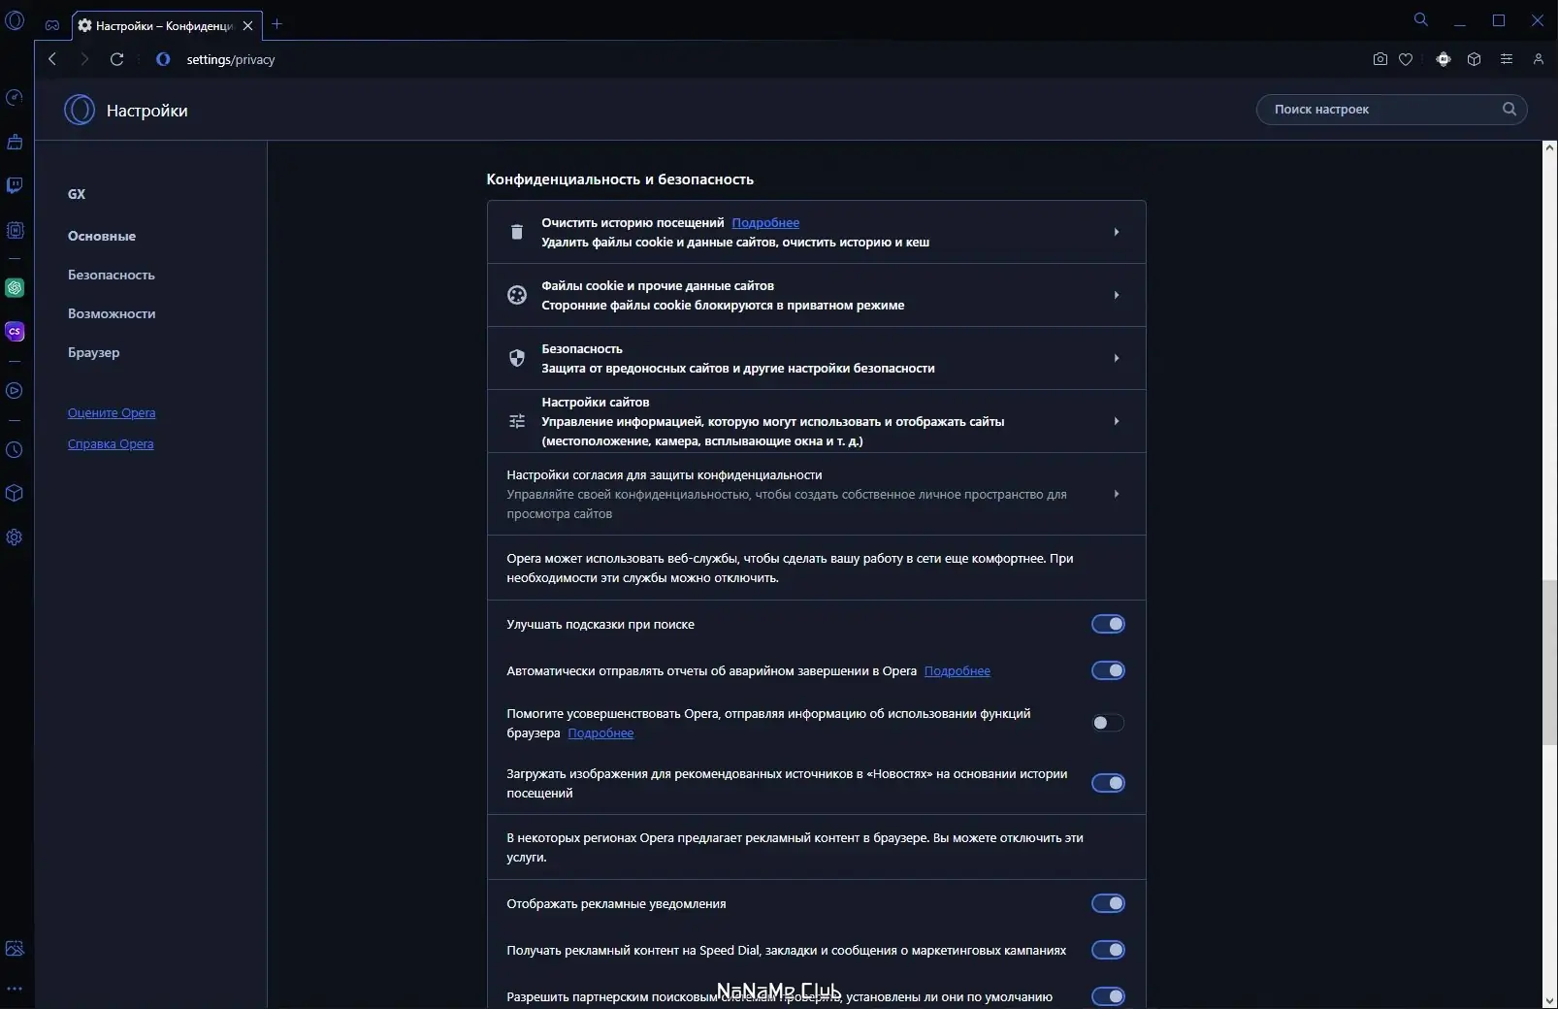
Task: Click magnifier inside settings search field
Action: (1509, 110)
